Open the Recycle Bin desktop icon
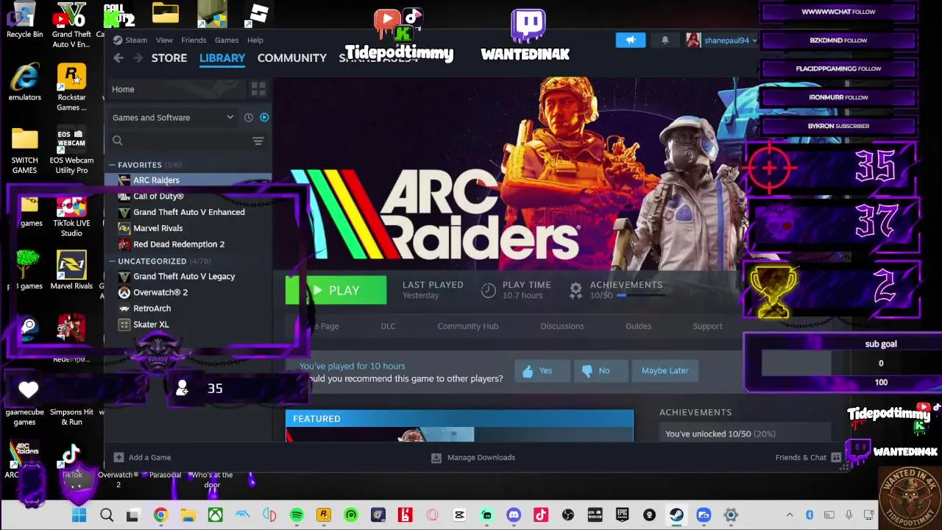This screenshot has width=942, height=530. [x=24, y=21]
